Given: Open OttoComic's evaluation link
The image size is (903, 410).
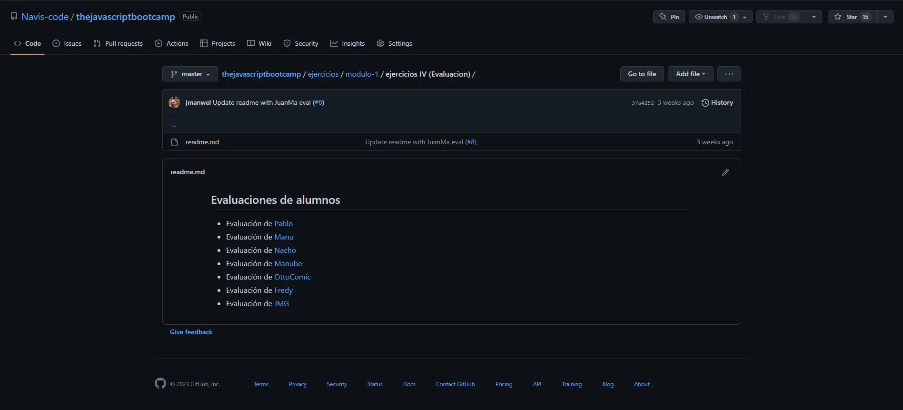Looking at the screenshot, I should [x=292, y=277].
